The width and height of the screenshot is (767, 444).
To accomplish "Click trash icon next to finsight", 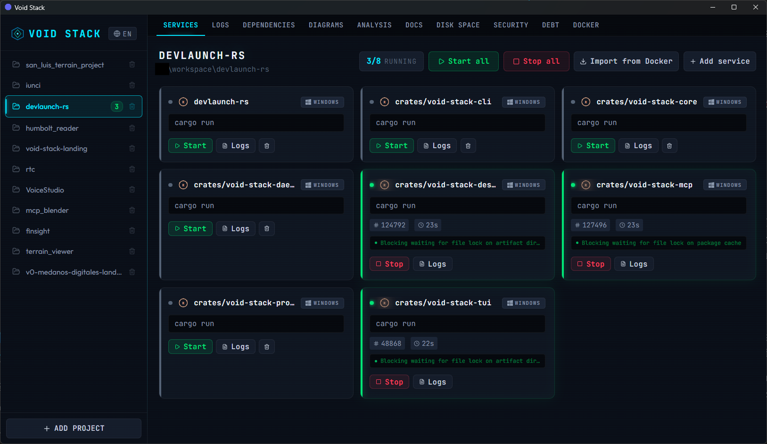I will click(x=132, y=231).
